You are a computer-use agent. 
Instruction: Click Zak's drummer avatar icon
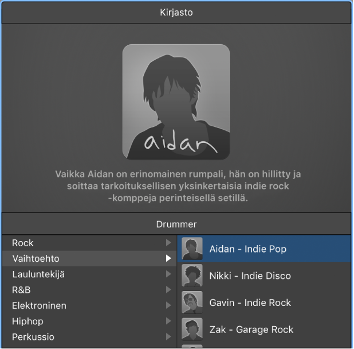click(x=192, y=329)
